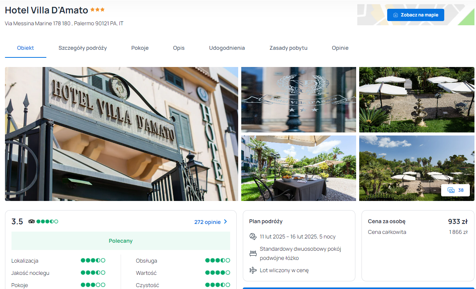Screen dimensions: 476x289
Task: Open the main Hotel Villa D'Amato sign photo
Action: coord(121,134)
